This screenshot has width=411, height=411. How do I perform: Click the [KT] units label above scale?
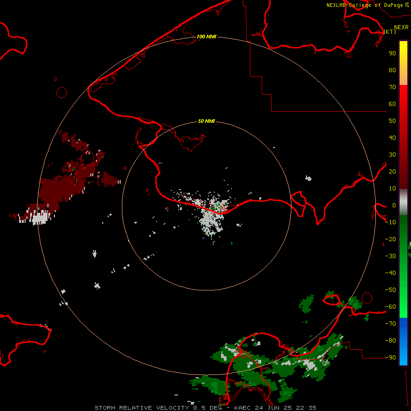coord(390,32)
